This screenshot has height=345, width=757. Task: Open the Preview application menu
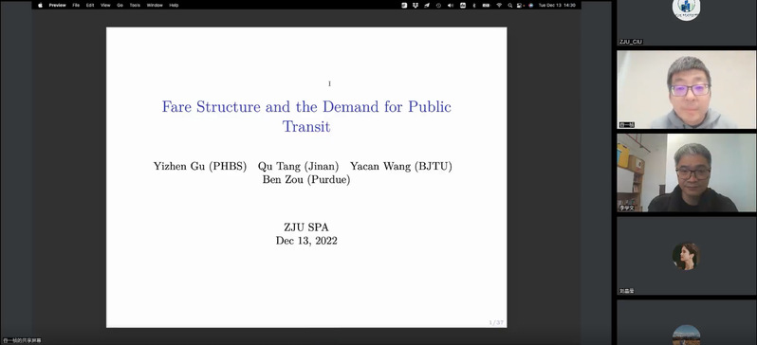point(57,5)
